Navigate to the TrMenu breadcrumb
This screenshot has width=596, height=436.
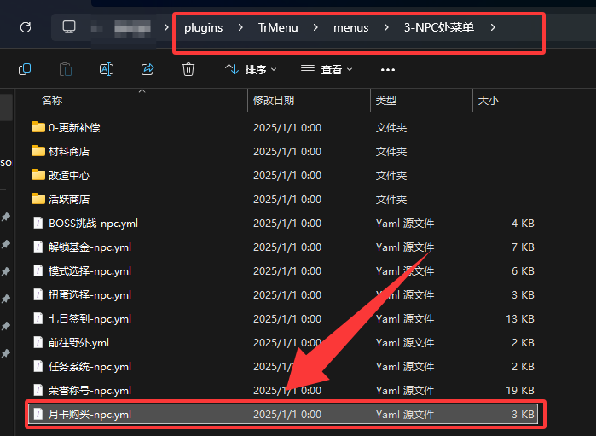pyautogui.click(x=276, y=27)
